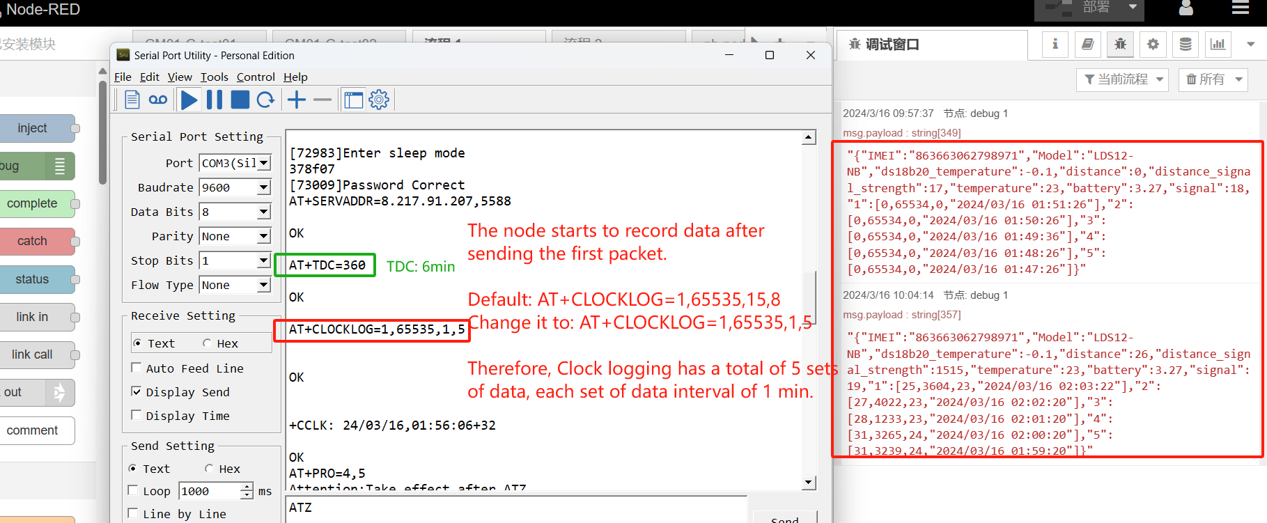Expand the Stop Bits dropdown
The height and width of the screenshot is (523, 1267).
coord(264,260)
